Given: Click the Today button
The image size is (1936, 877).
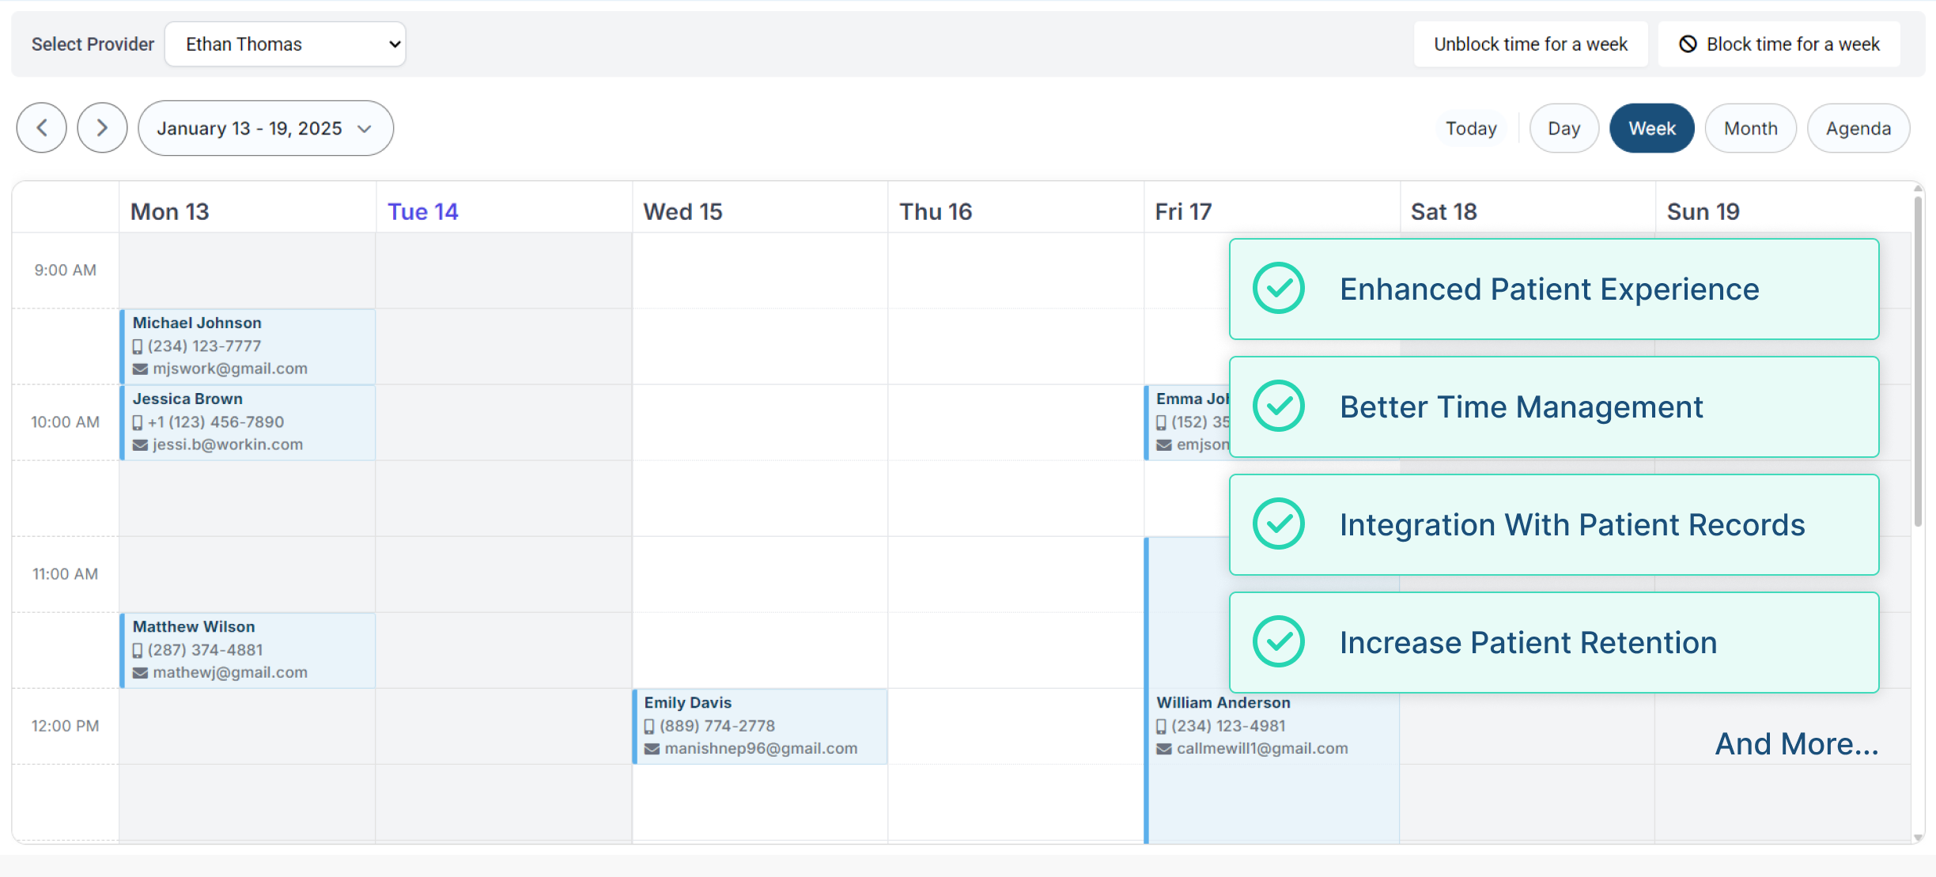Looking at the screenshot, I should pyautogui.click(x=1472, y=128).
